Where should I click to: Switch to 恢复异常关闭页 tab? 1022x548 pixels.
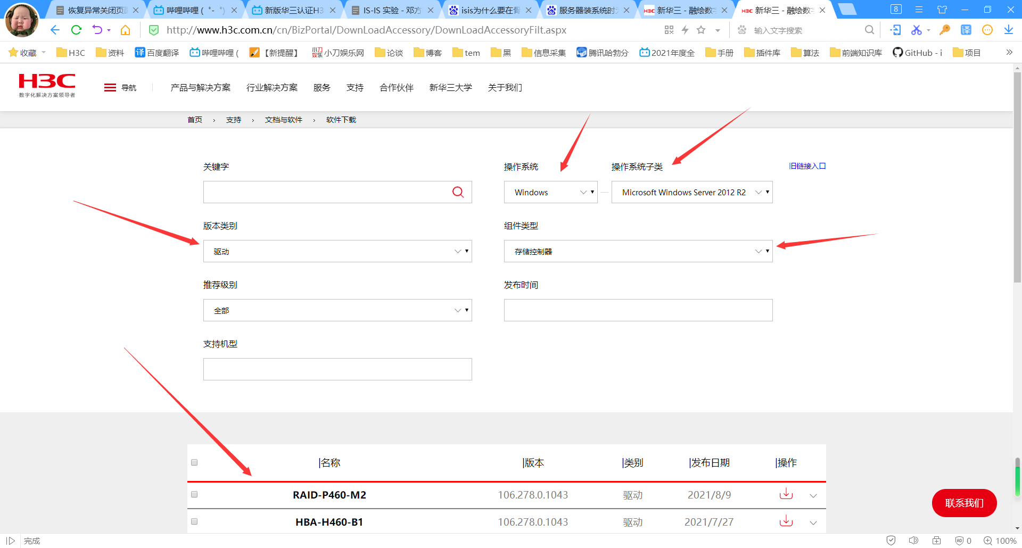[97, 10]
